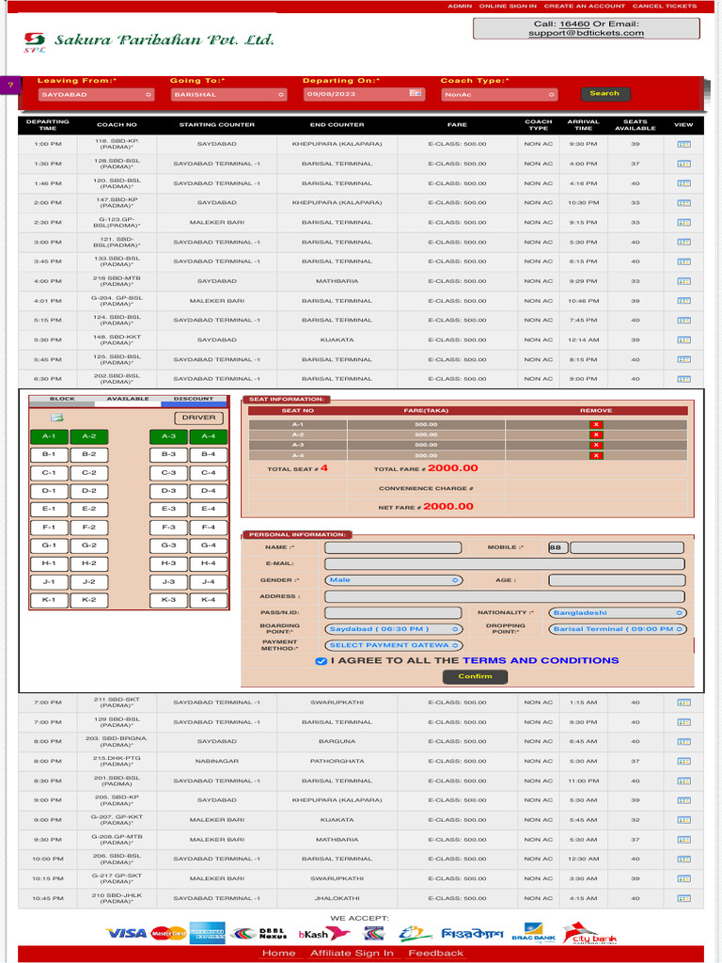Open seat view for 2:00 PM coach
The image size is (722, 963).
683,203
